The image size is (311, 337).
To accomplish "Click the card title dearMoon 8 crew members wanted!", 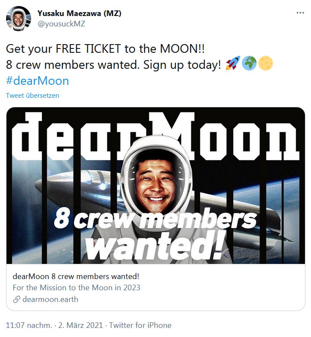I will [76, 276].
